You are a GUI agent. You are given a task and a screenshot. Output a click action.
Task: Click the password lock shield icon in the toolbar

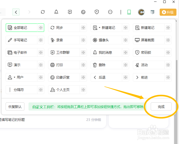coord(97,12)
